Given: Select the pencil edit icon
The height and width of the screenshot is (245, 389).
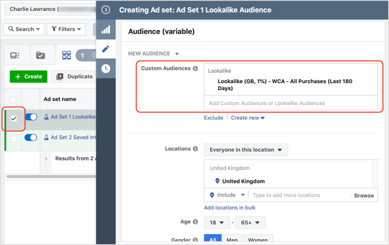Looking at the screenshot, I should [106, 49].
